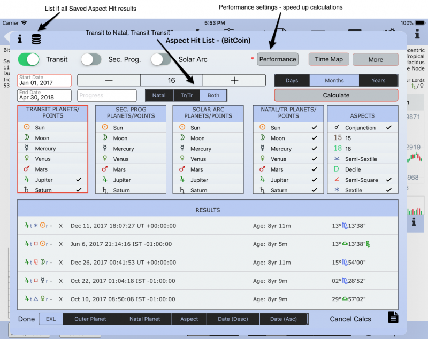Decrease the count with the minus stepper
The image size is (428, 339).
coord(109,80)
